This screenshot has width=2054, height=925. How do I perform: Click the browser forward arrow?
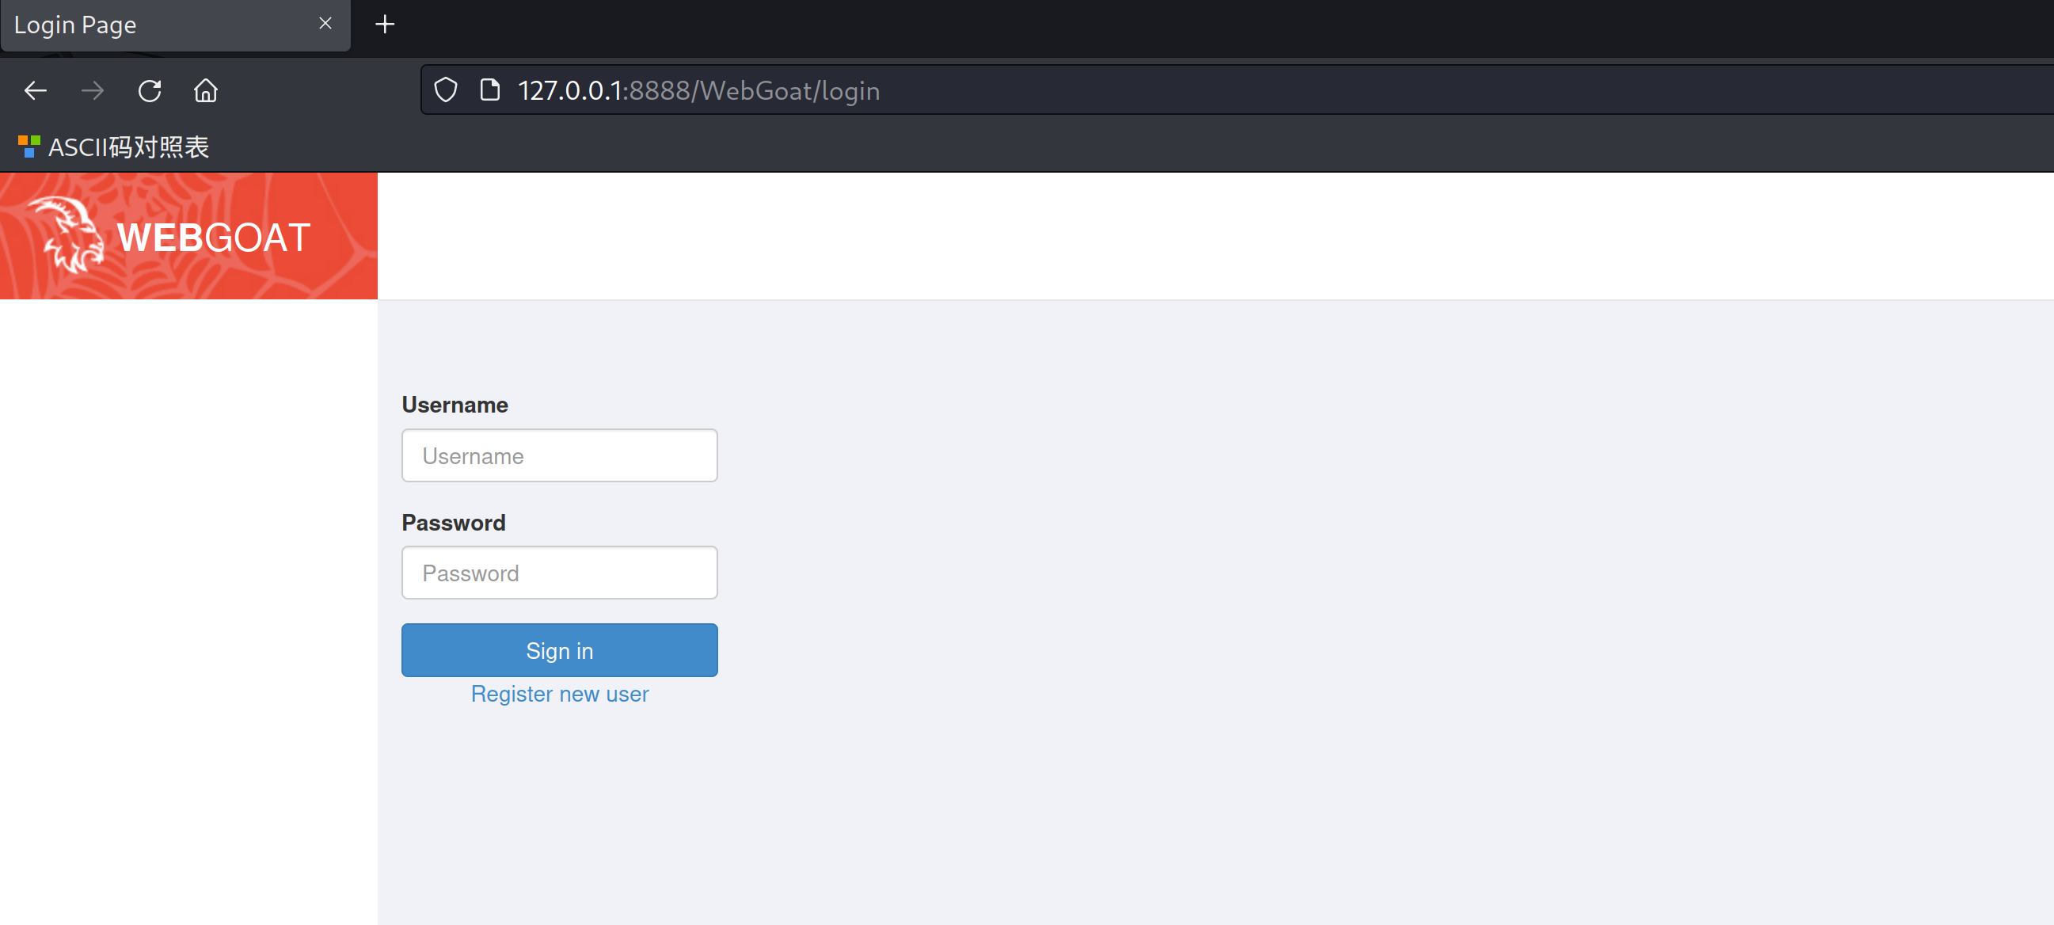[x=93, y=91]
